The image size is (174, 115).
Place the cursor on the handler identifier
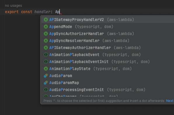[x=42, y=12]
